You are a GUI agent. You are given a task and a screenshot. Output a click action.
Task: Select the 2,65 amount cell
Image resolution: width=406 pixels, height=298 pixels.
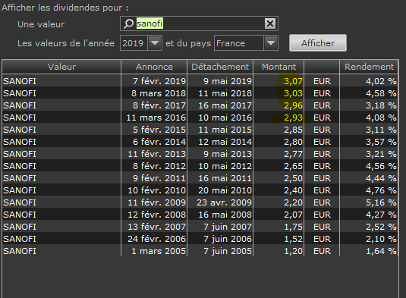tap(279, 166)
